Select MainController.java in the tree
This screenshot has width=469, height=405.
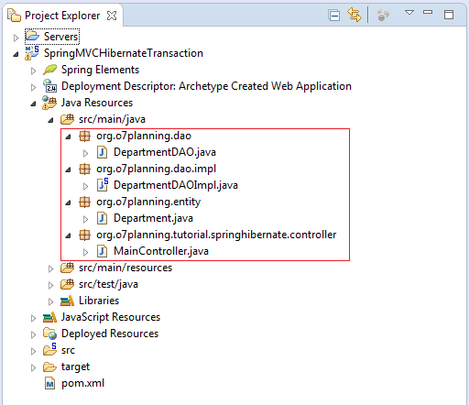pyautogui.click(x=161, y=251)
